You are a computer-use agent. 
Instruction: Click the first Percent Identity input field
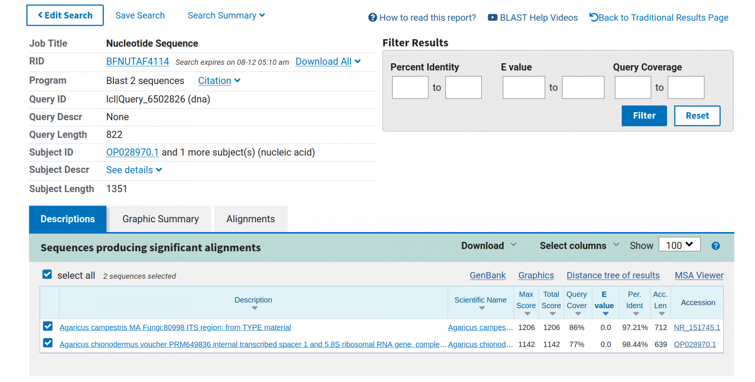point(410,88)
